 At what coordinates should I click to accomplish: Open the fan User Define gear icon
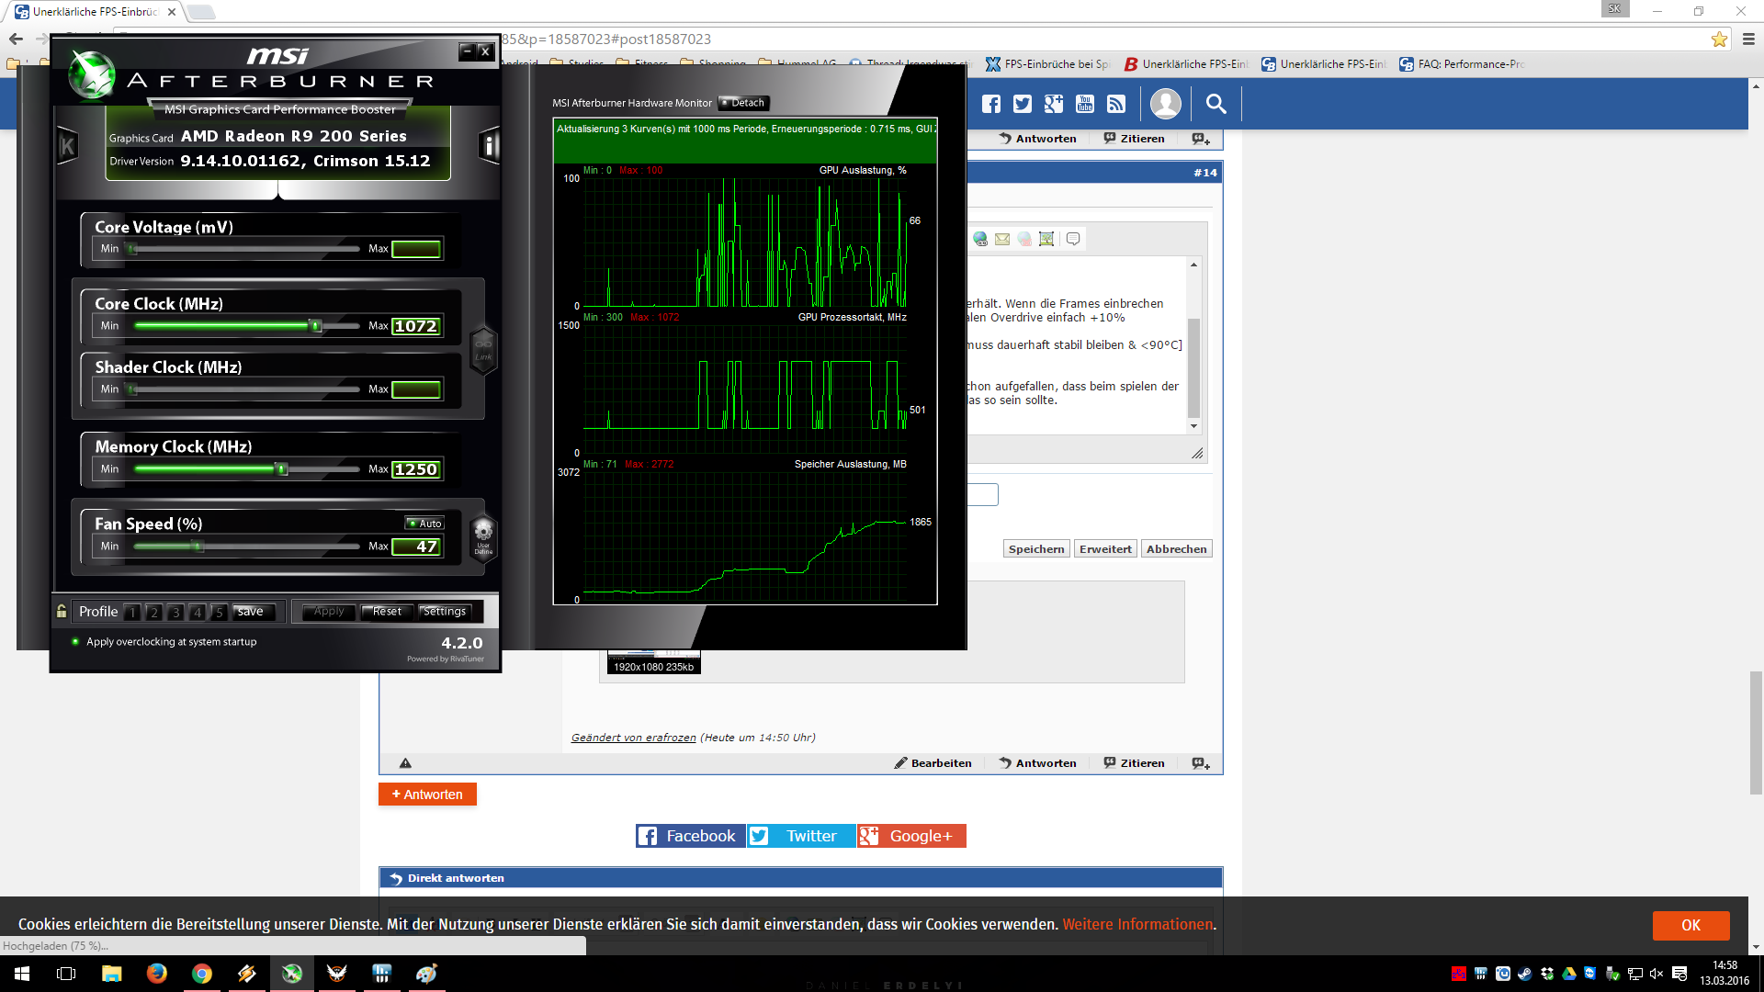[483, 535]
